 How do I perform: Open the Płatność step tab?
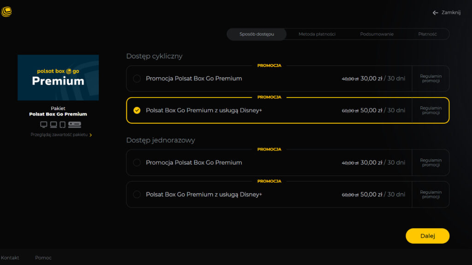427,34
